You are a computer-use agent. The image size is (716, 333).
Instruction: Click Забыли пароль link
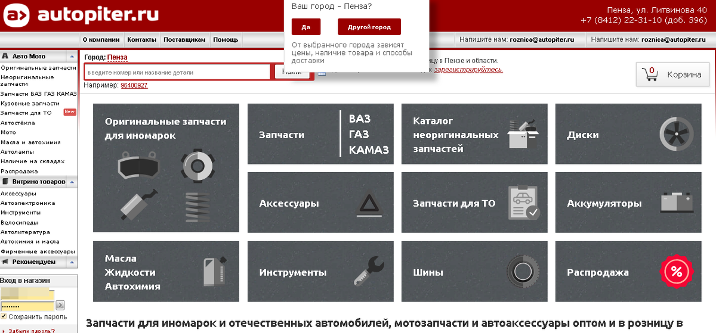tap(32, 330)
